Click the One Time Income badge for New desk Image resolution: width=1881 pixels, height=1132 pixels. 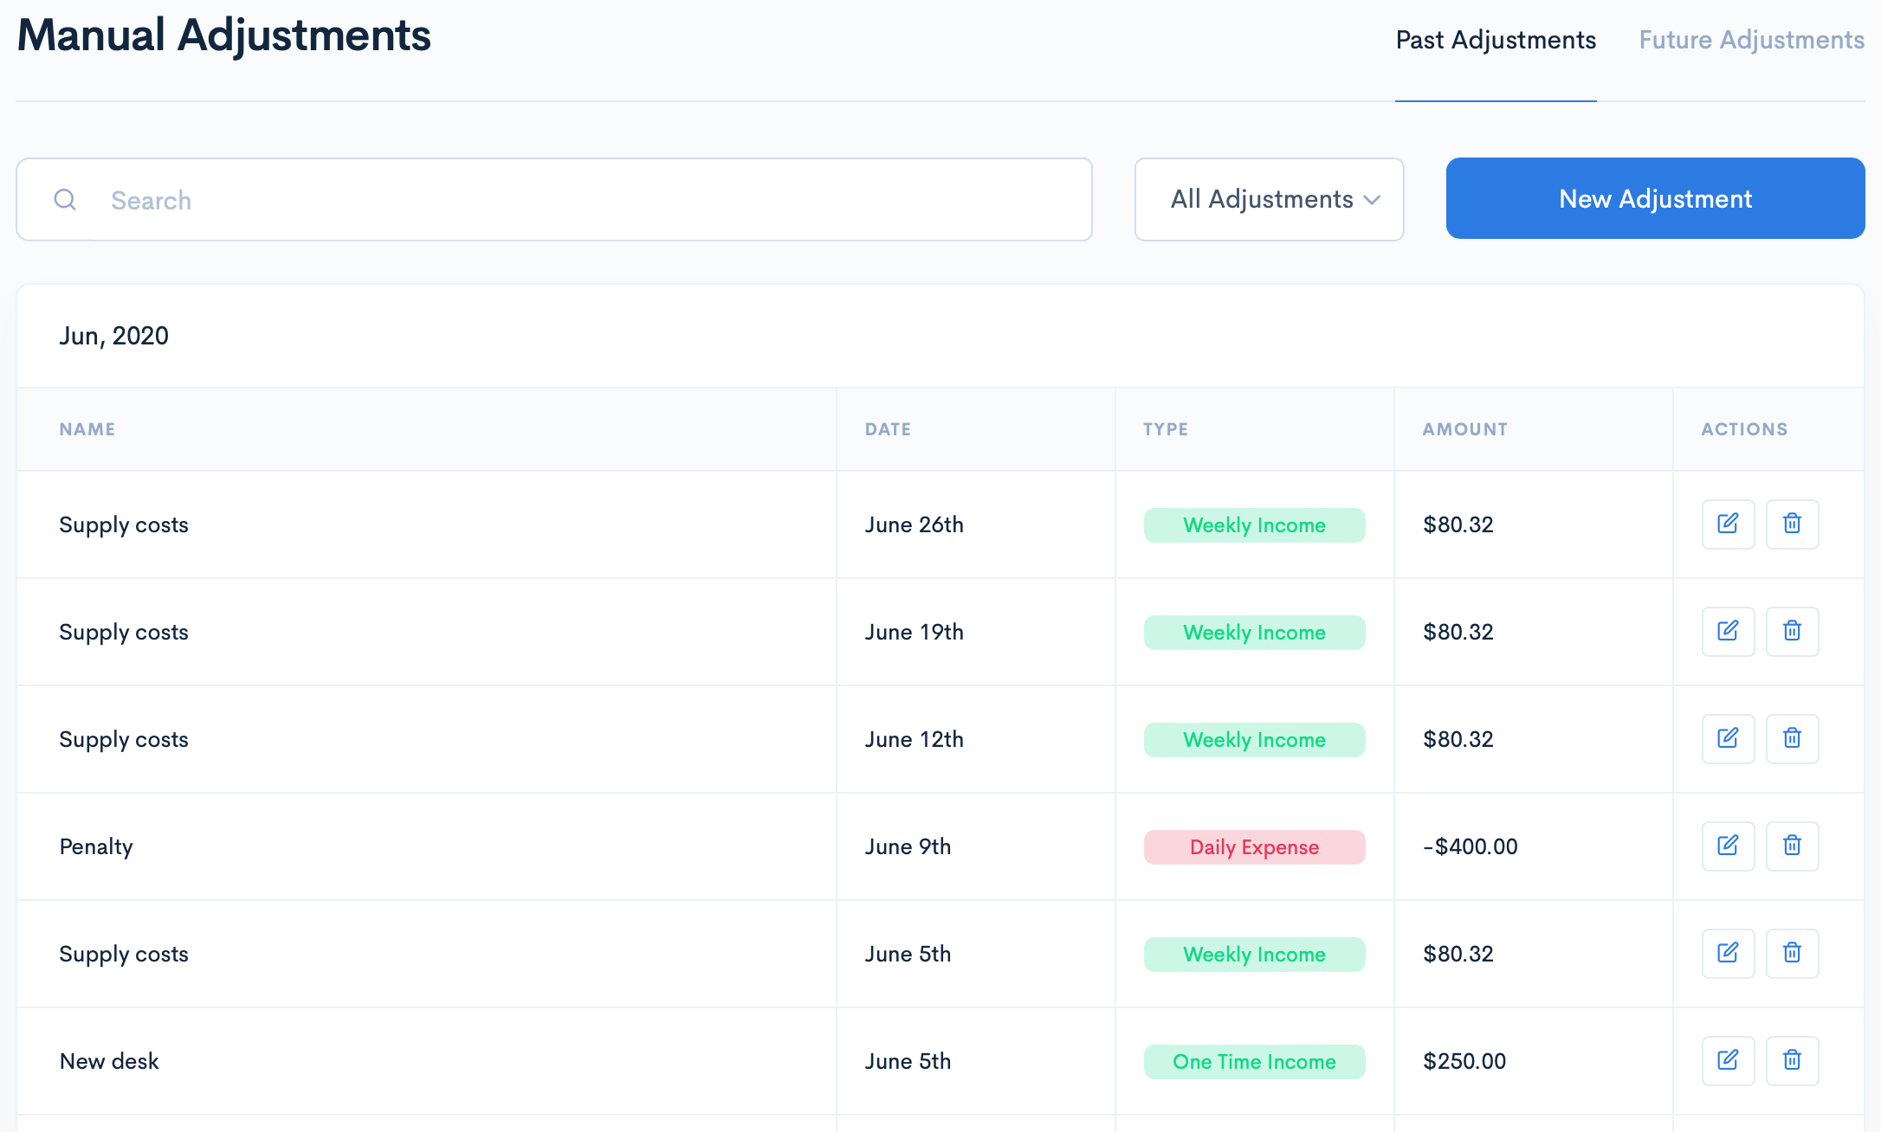[x=1254, y=1061]
